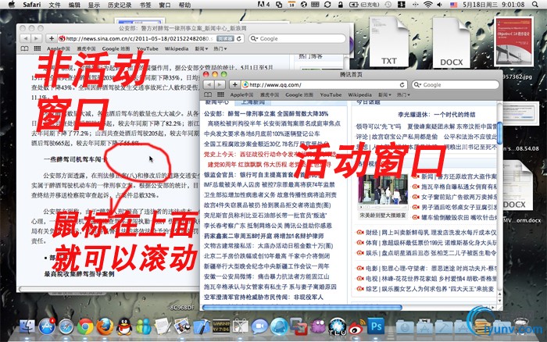This screenshot has width=547, height=342.
Task: Open Top Sites grid in 腾讯首页 window
Action: pyautogui.click(x=220, y=94)
